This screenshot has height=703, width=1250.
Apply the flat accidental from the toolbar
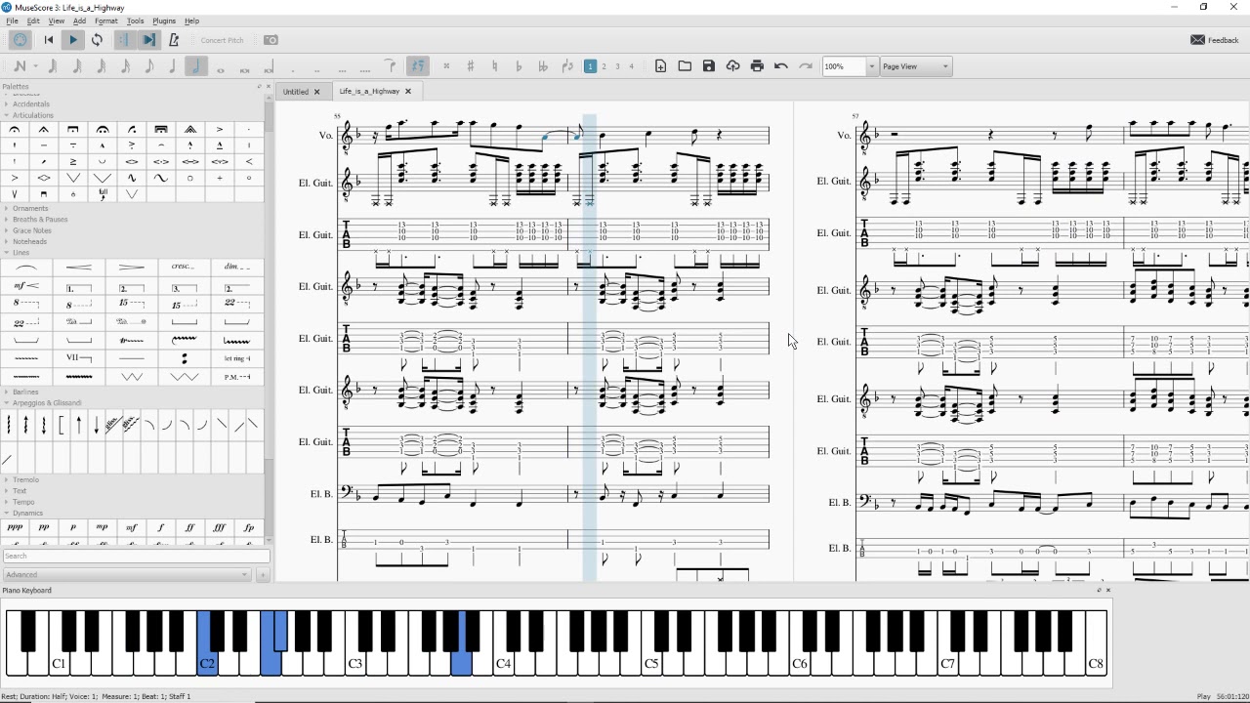click(519, 66)
